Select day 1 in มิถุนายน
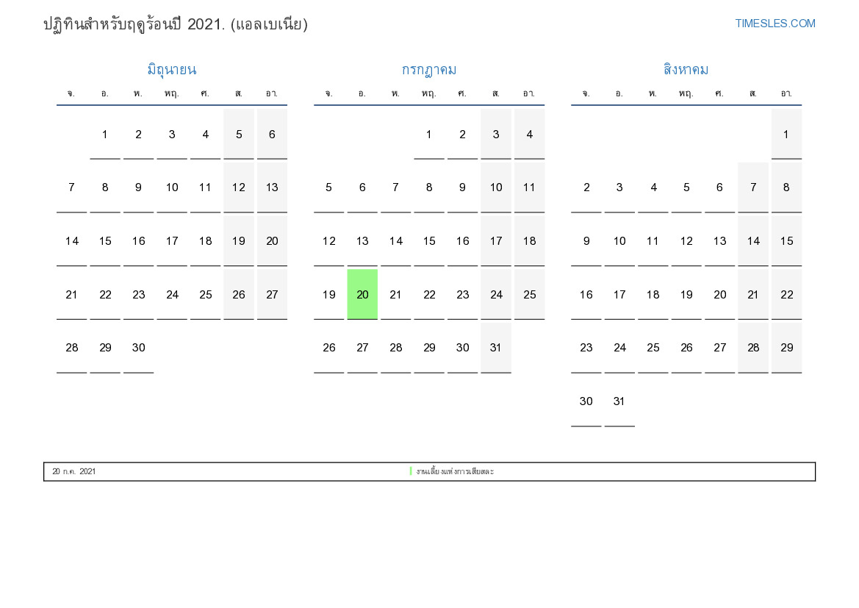The width and height of the screenshot is (859, 608). click(105, 134)
